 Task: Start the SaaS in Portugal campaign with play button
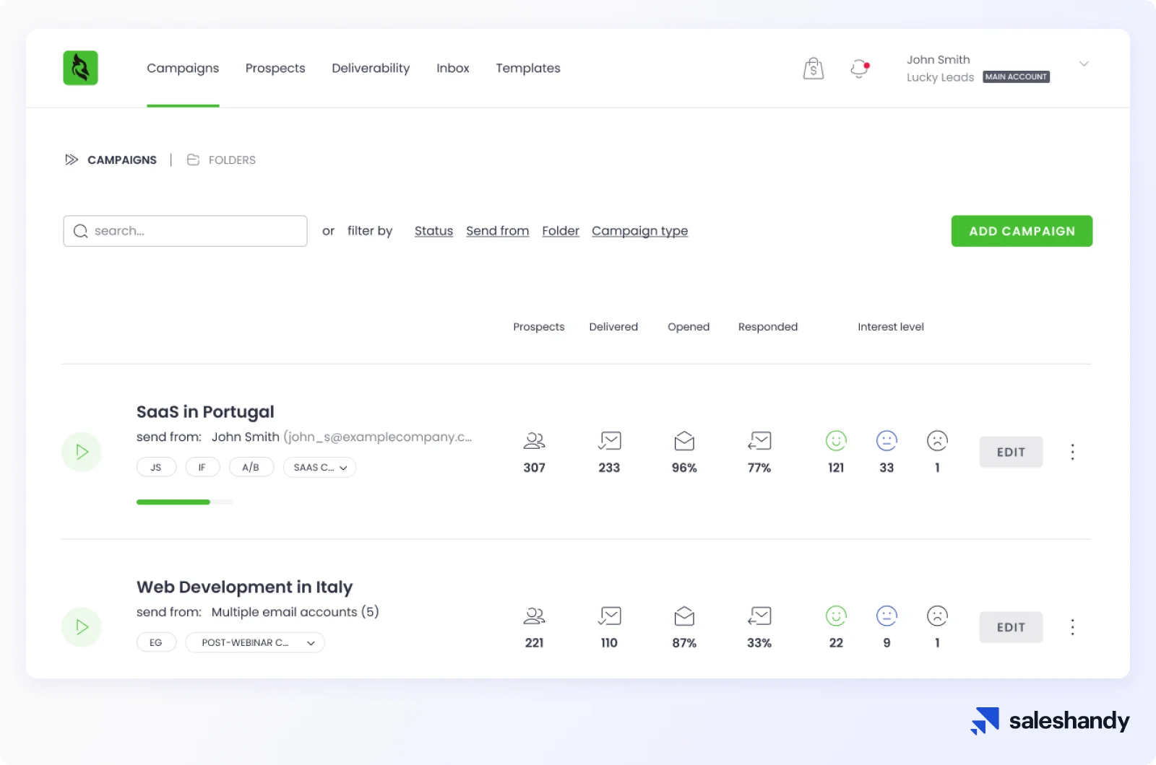tap(82, 452)
